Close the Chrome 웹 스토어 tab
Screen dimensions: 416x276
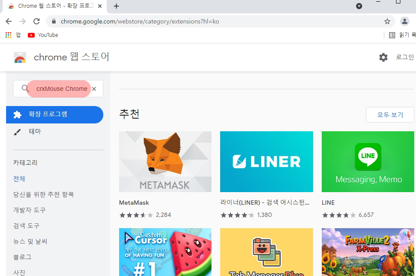(x=100, y=6)
